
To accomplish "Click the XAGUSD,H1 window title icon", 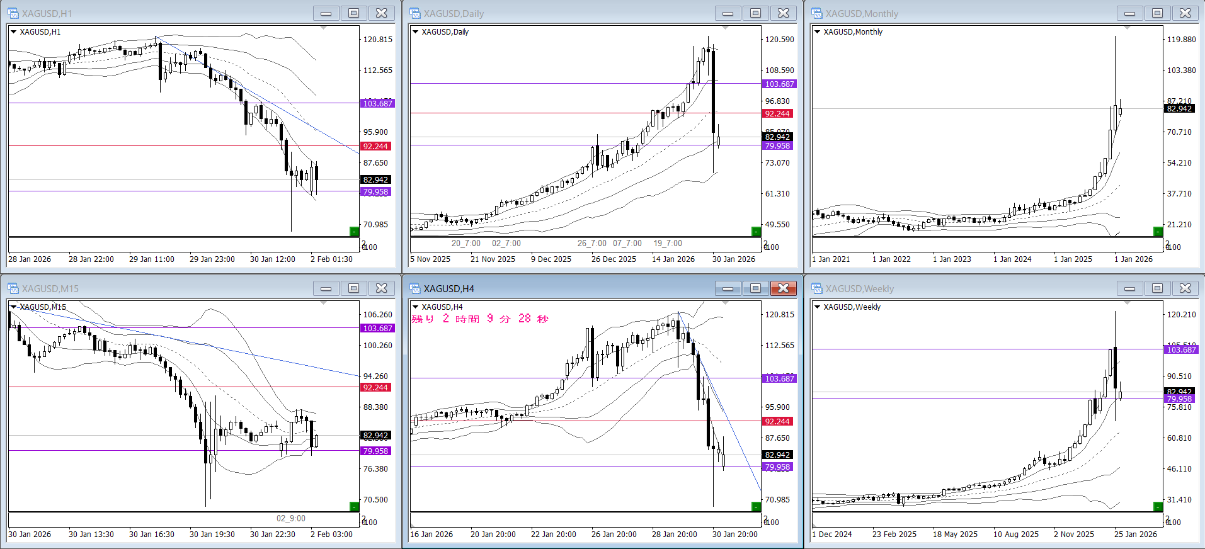I will [x=13, y=13].
